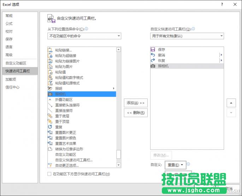The width and height of the screenshot is (242, 196).
Task: Click the << 删除(R) button
Action: coord(136,113)
